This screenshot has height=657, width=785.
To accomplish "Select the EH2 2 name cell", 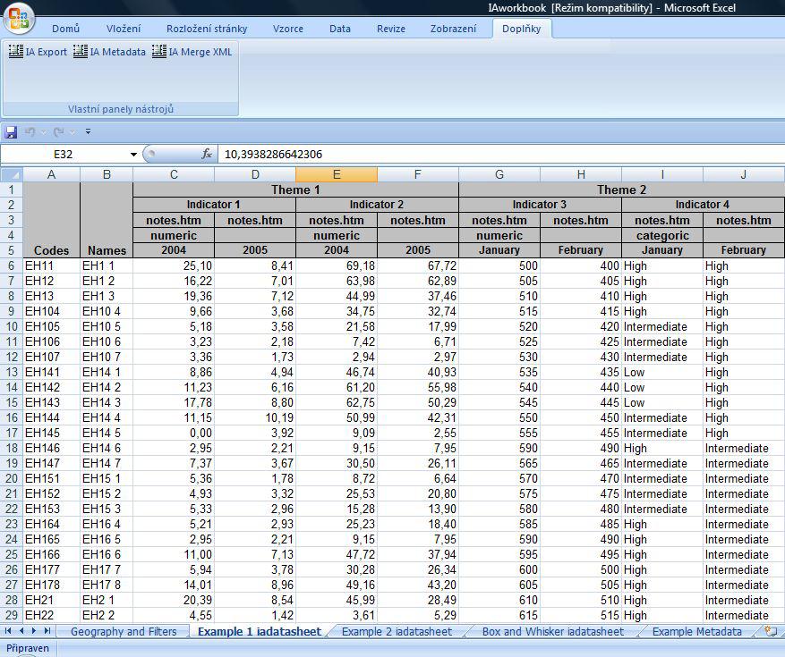I will click(x=107, y=615).
